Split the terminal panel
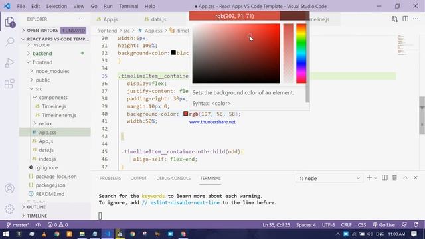The width and height of the screenshot is (425, 239). coord(384,178)
